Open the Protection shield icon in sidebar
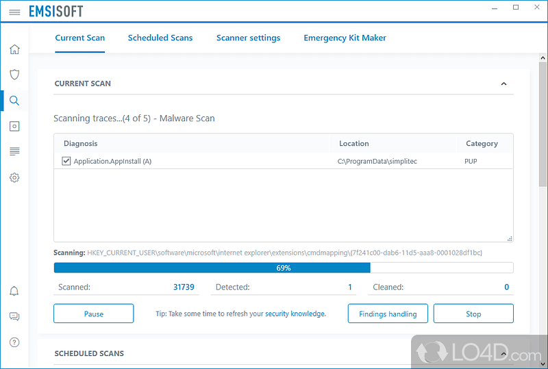This screenshot has height=369, width=548. (x=14, y=75)
